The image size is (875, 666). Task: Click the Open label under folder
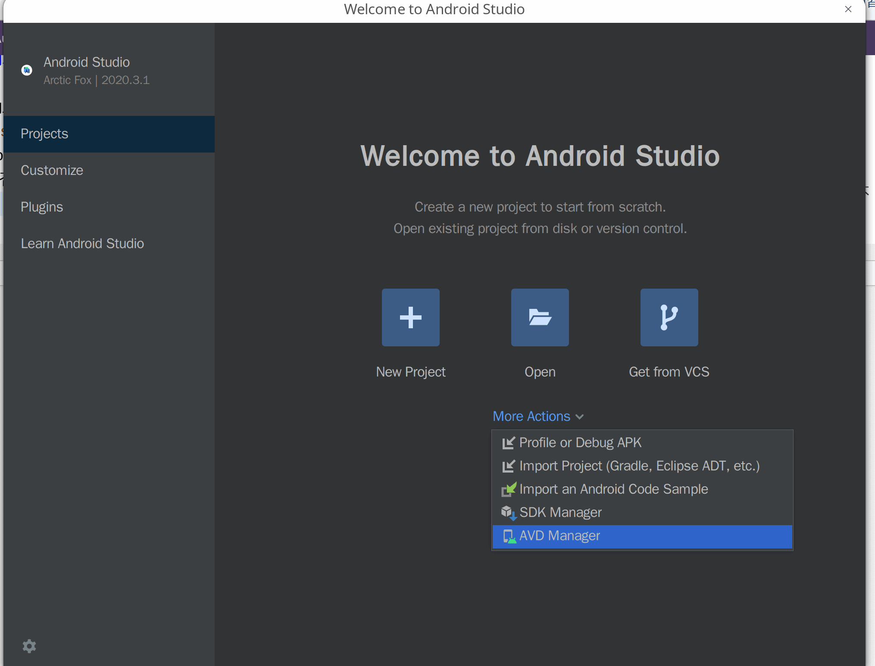tap(540, 372)
